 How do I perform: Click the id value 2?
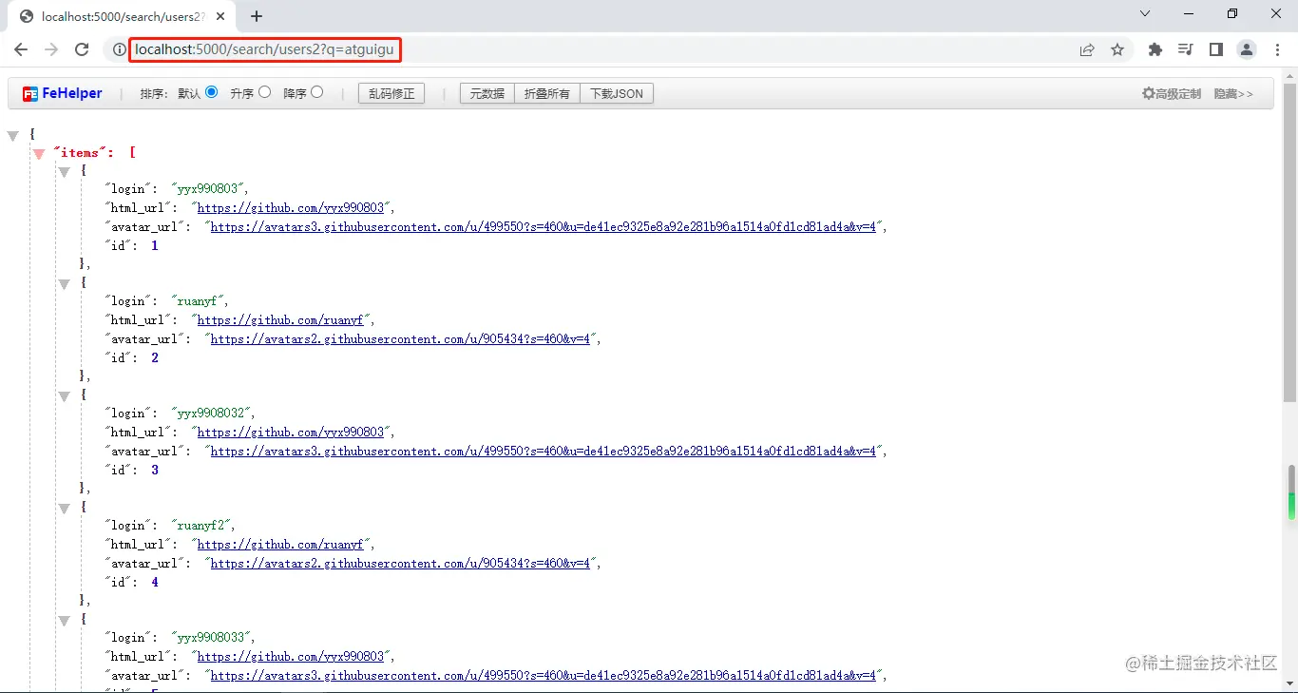pos(155,357)
